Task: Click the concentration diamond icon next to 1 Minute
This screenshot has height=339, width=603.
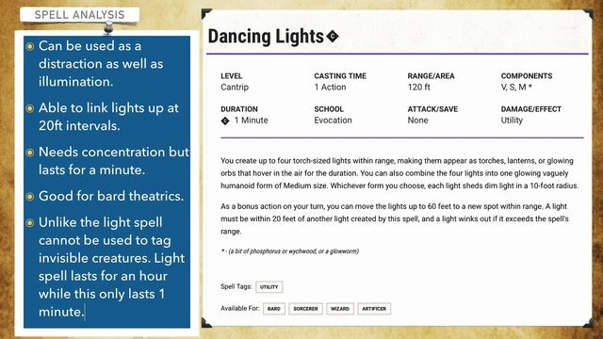Action: (225, 121)
